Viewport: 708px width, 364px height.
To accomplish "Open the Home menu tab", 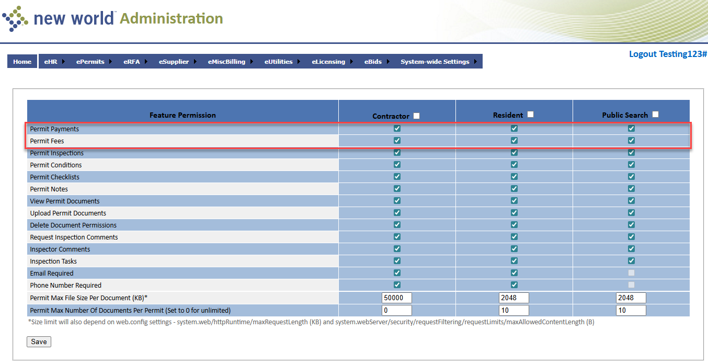I will 22,62.
